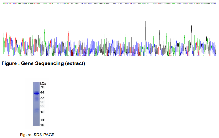Select the 44 kDa marker label
The width and height of the screenshot is (219, 138).
(x=42, y=93)
